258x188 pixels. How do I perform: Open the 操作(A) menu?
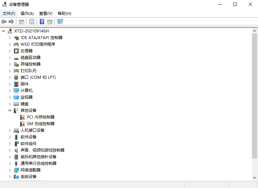tap(27, 14)
